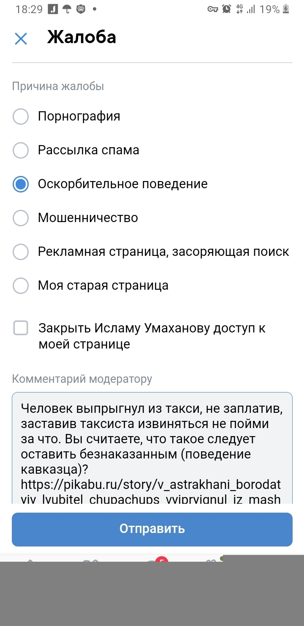Tap the pikabu.ru link in comment
This screenshot has width=304, height=626.
click(x=151, y=484)
